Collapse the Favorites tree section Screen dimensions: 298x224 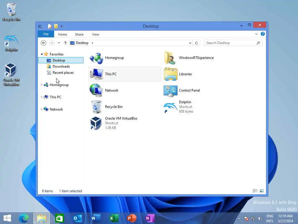click(x=42, y=54)
